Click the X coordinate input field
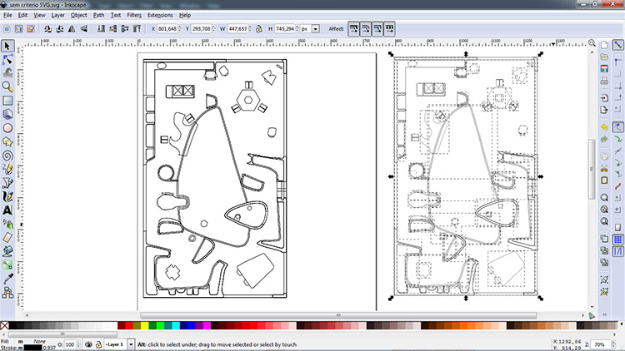625x351 pixels. click(x=167, y=28)
